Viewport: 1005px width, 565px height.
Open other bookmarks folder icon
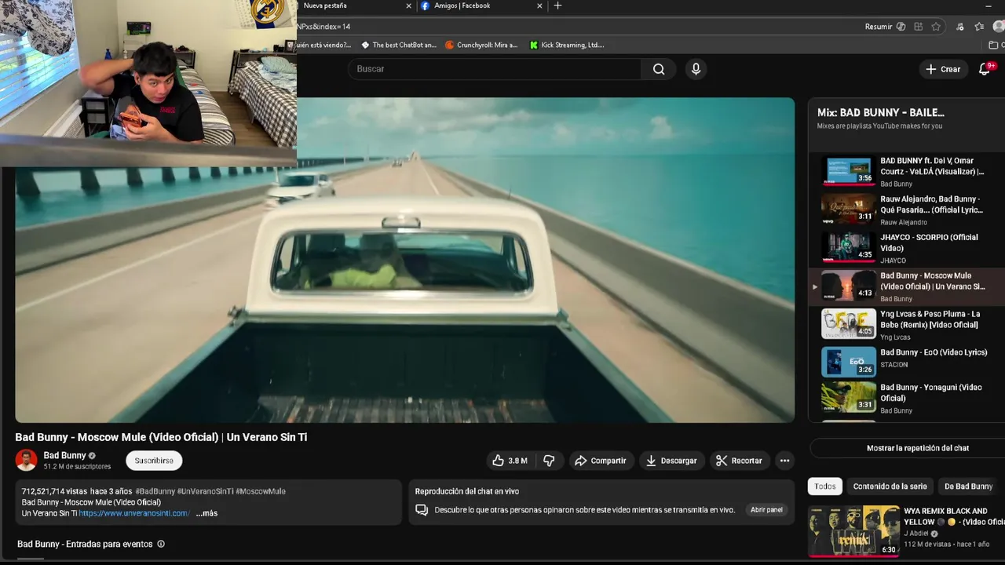pos(994,46)
